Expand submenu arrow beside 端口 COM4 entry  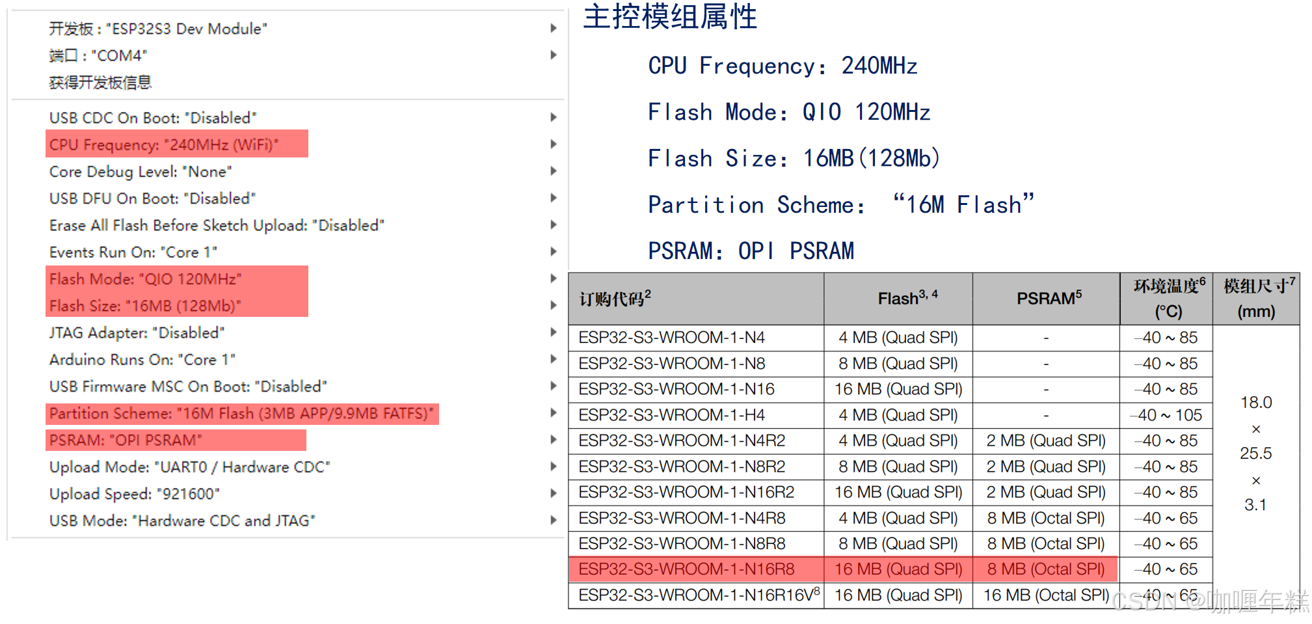click(554, 55)
